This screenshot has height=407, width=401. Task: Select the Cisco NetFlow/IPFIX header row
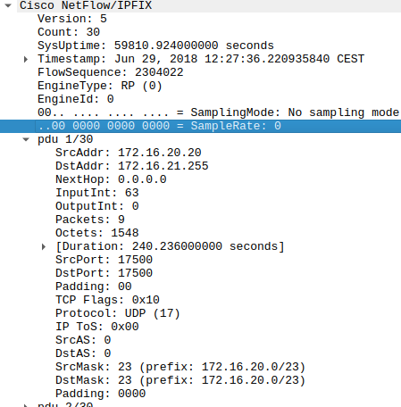(209, 5)
